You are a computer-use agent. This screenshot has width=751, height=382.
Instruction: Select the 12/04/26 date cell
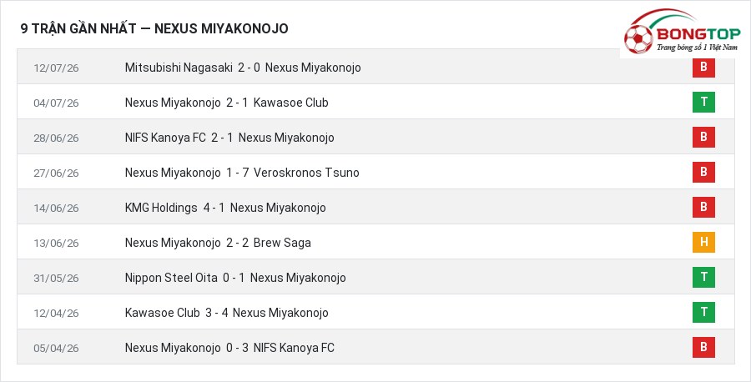(x=56, y=313)
